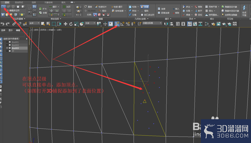This screenshot has height=143, width=251.
Task: Expand the 几何体(全部) panel
Action: coord(141,19)
